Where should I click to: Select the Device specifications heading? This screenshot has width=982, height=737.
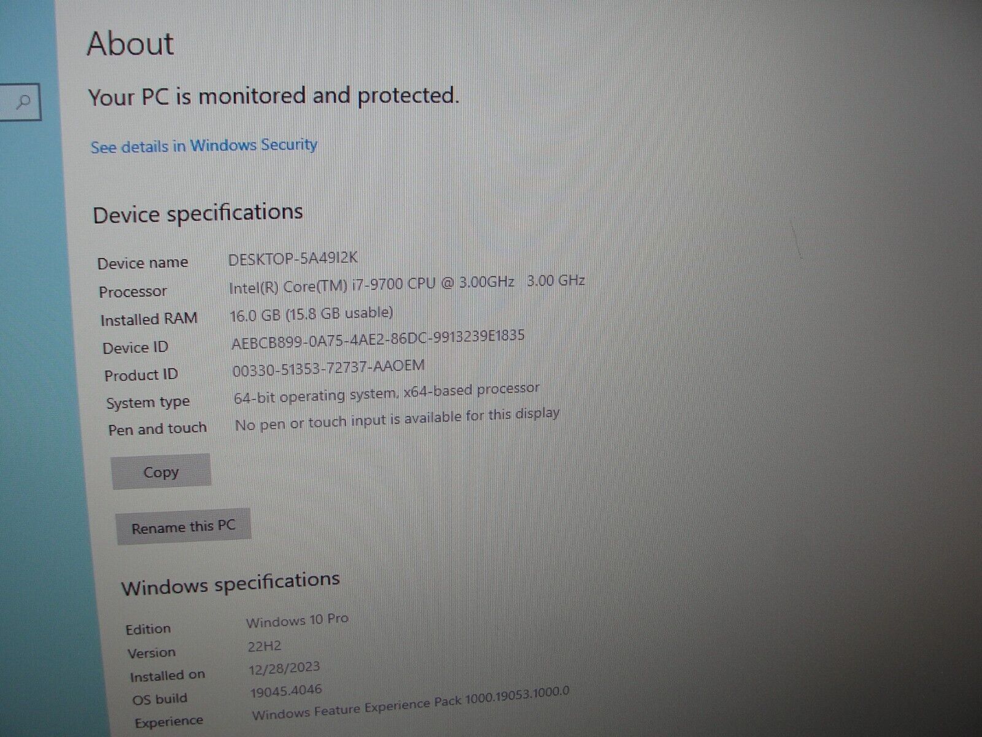pos(198,213)
